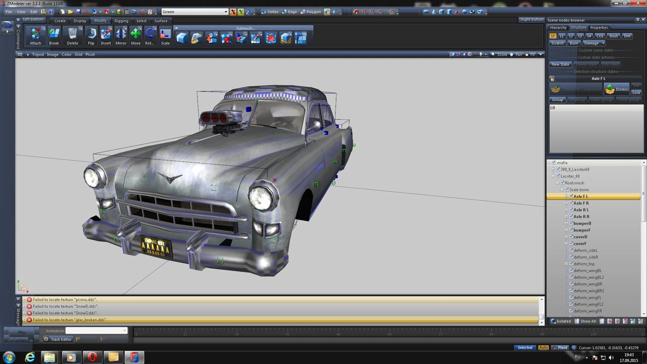Enable Vertex selection mode
Screen dimensions: 647x364
(270, 12)
